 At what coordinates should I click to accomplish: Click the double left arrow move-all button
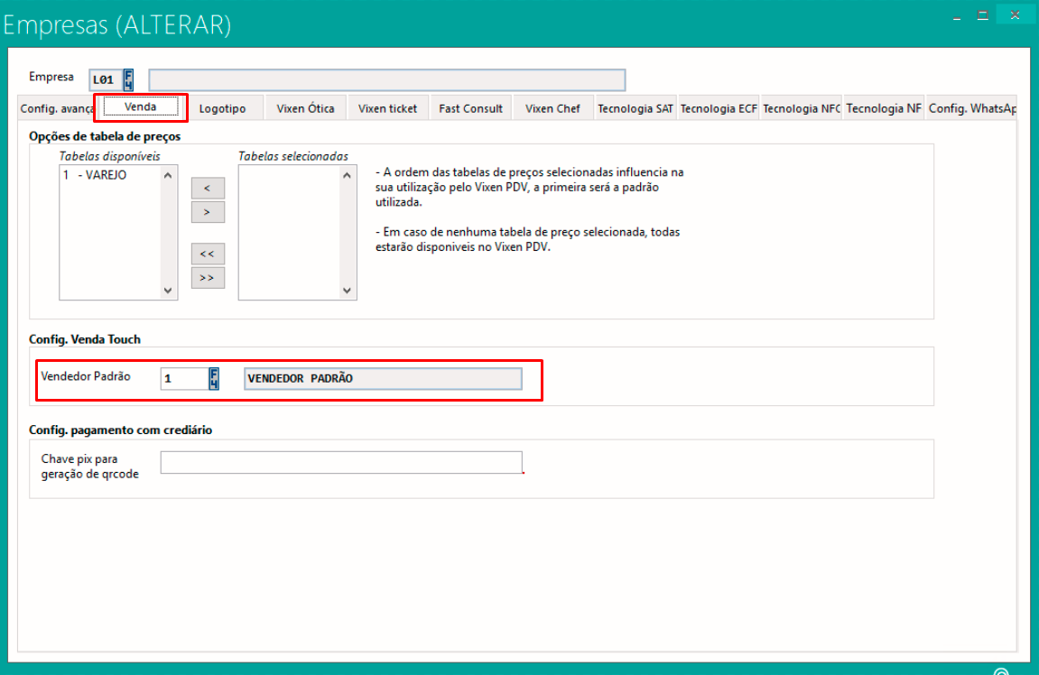click(208, 254)
